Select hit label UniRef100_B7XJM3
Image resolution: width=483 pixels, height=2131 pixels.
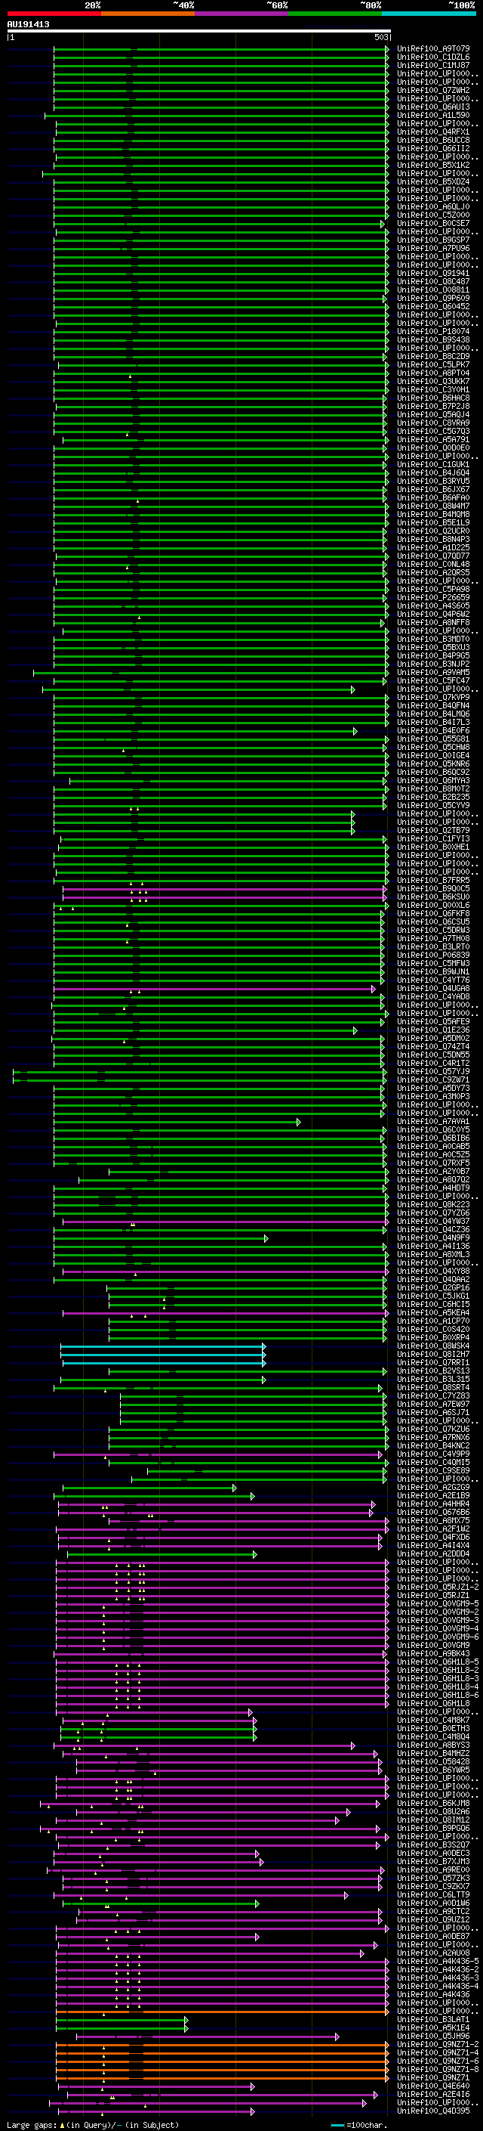pyautogui.click(x=433, y=1861)
